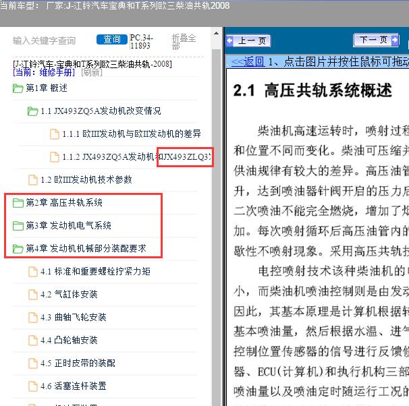Collapse the 第4章 发动机机械部分装配要求 folder icon
This screenshot has height=406, width=409.
[18, 249]
